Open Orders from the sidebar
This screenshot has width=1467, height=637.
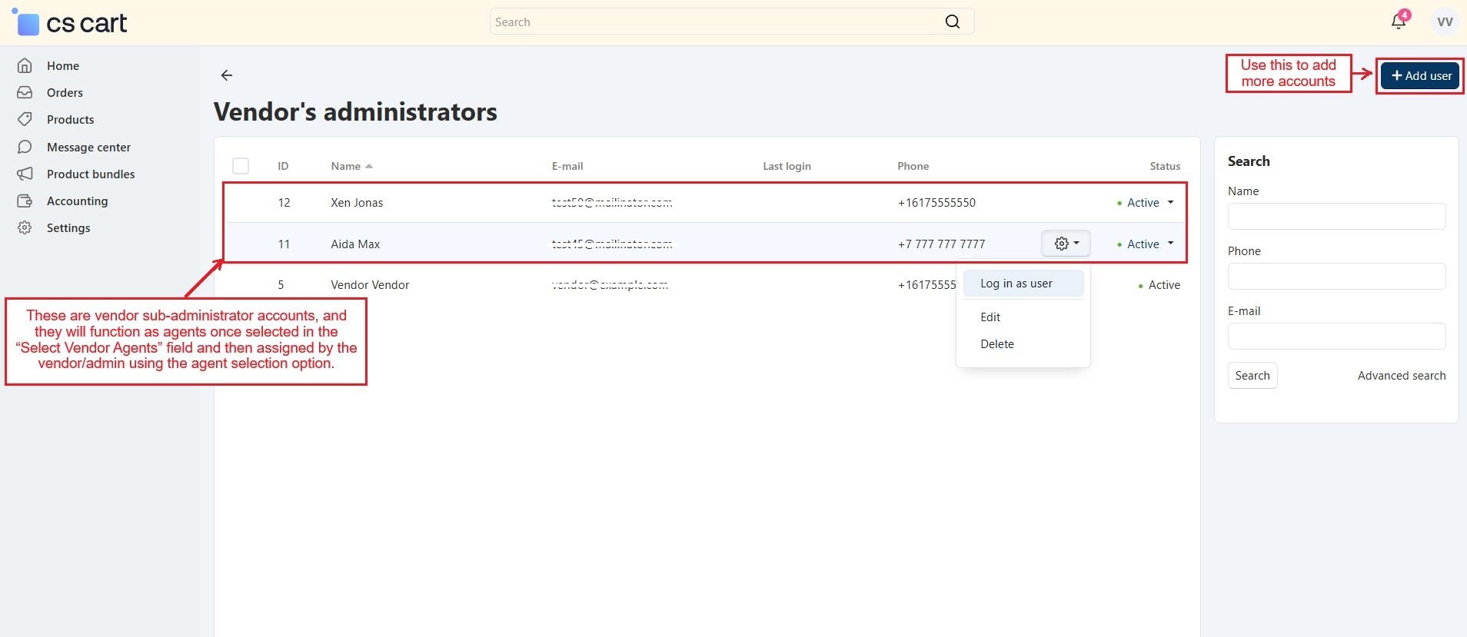65,93
